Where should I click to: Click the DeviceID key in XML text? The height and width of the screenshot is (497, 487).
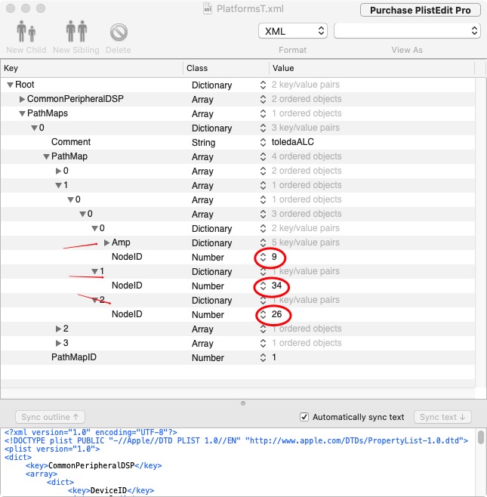(109, 490)
